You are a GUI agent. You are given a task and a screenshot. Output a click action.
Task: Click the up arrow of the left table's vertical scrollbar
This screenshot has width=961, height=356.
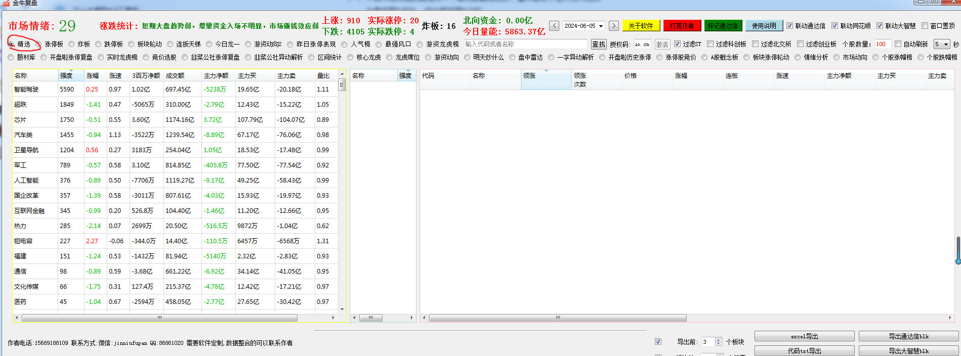(342, 74)
